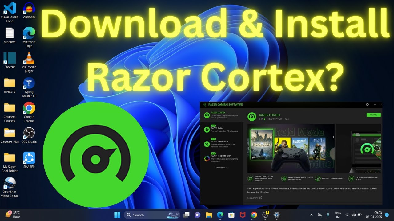The height and width of the screenshot is (221, 394).
Task: Open Visual Studio Code desktop shortcut
Action: click(10, 12)
